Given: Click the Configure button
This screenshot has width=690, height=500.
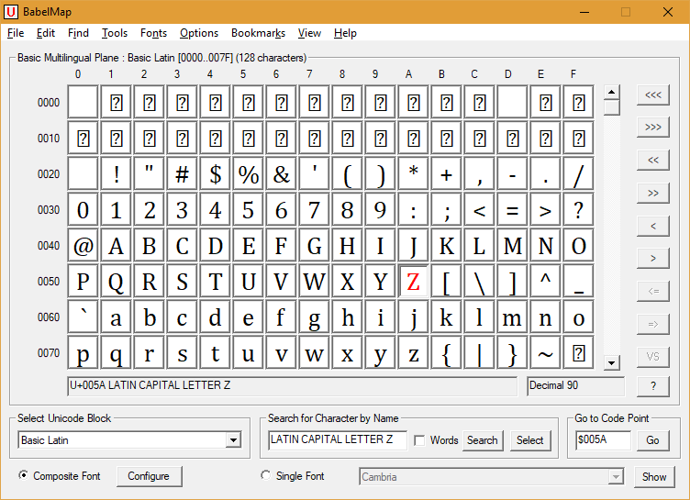Looking at the screenshot, I should click(x=149, y=476).
